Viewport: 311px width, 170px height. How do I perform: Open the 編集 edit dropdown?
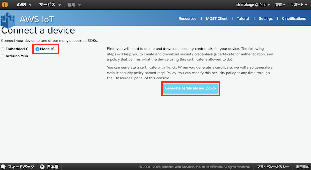click(74, 5)
